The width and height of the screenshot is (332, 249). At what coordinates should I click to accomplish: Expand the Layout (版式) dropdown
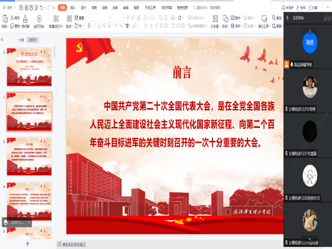pos(69,25)
